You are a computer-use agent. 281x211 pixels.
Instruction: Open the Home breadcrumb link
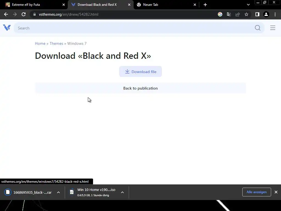(x=40, y=43)
